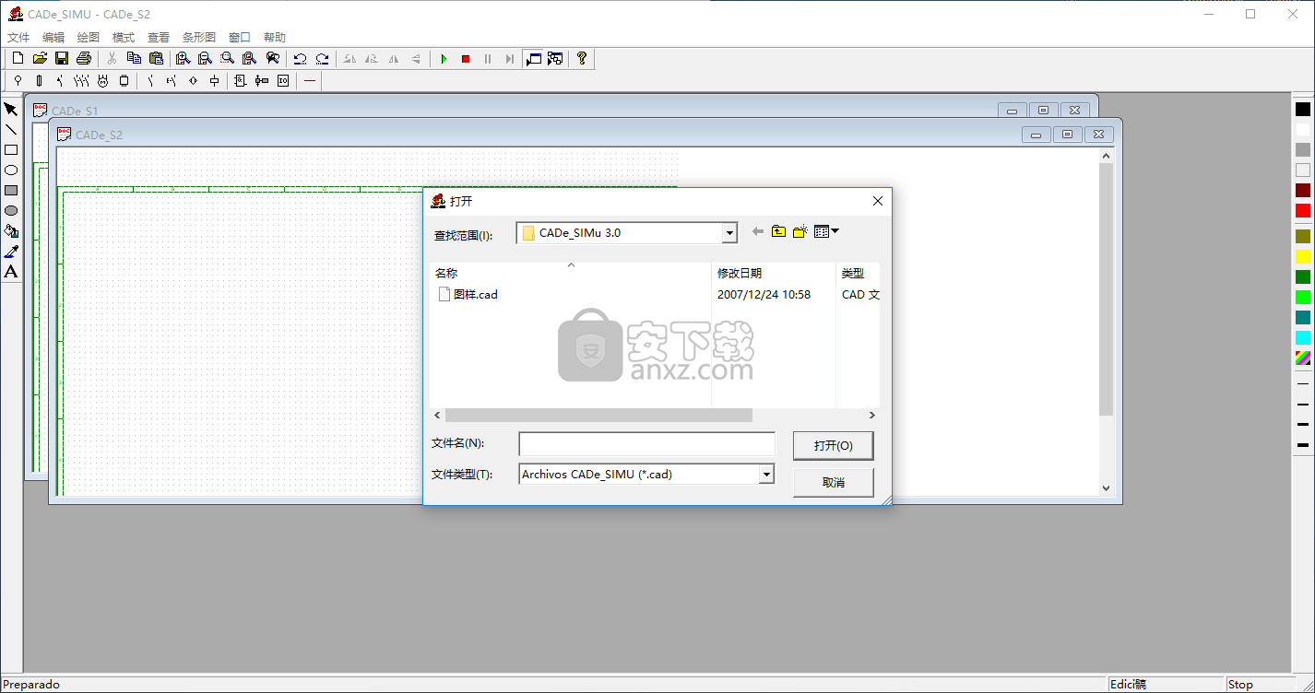Select the paint bucket fill tool
The image size is (1315, 693).
click(11, 230)
